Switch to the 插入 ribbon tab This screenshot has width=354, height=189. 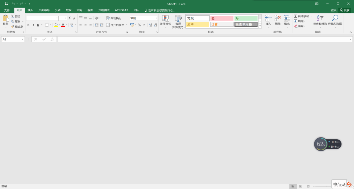tap(30, 10)
